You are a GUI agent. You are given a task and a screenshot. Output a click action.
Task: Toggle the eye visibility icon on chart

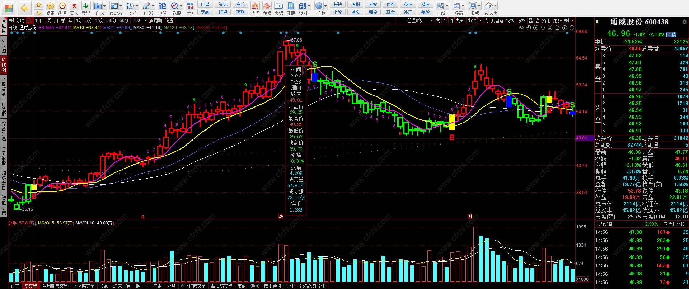coord(521,28)
